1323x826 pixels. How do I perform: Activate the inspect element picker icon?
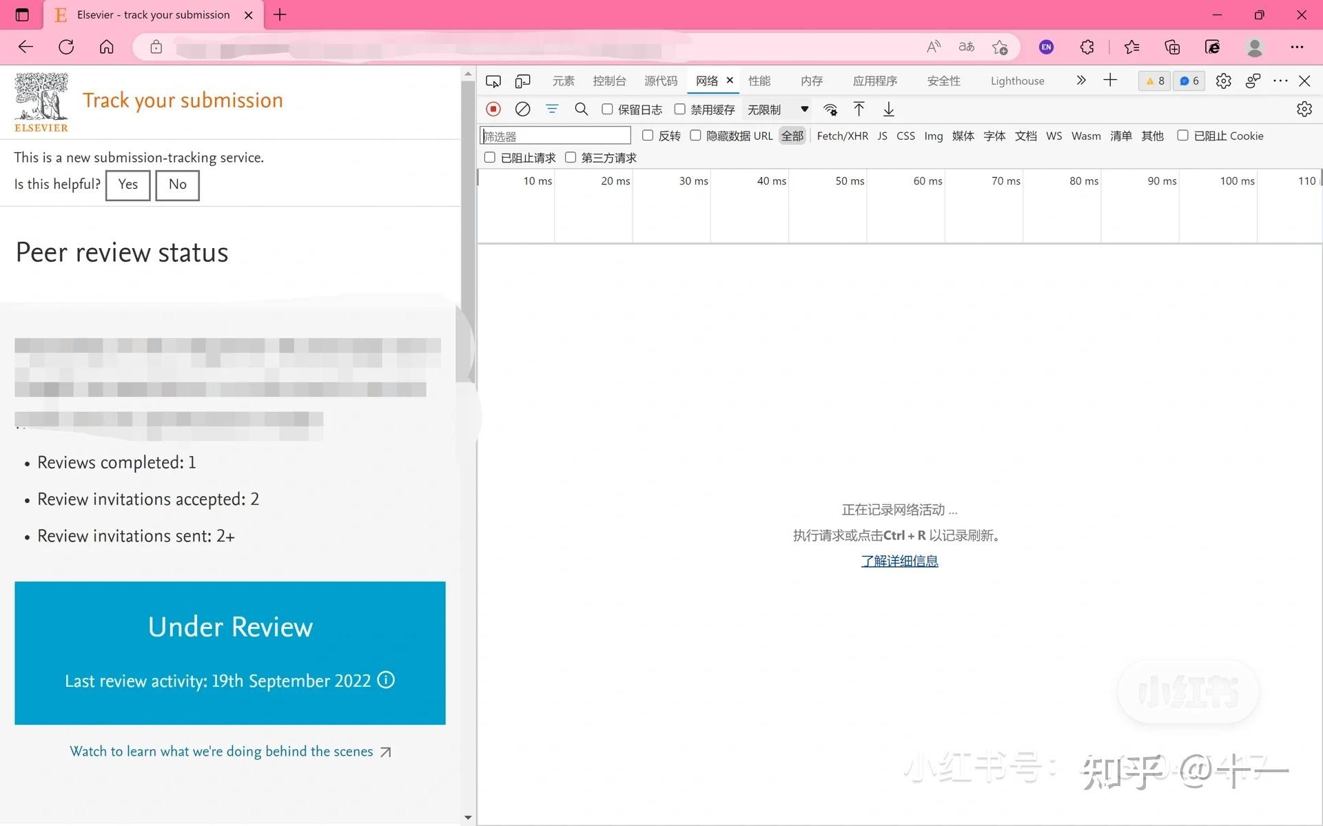pos(493,81)
